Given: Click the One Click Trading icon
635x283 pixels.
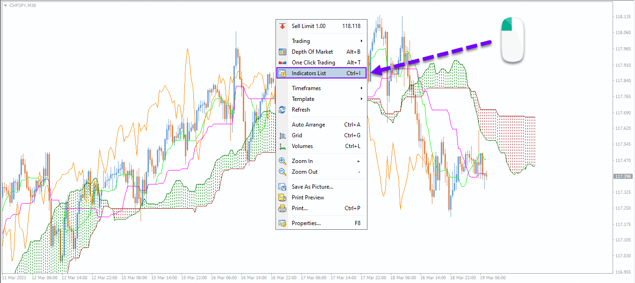Looking at the screenshot, I should click(x=282, y=63).
